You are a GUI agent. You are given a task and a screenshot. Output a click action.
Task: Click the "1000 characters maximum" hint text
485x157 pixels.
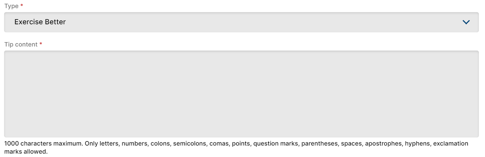click(43, 144)
